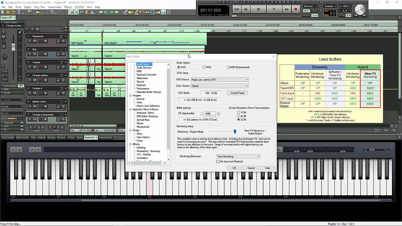Click fast forward in transport panel
This screenshot has height=226, width=402.
(x=286, y=9)
